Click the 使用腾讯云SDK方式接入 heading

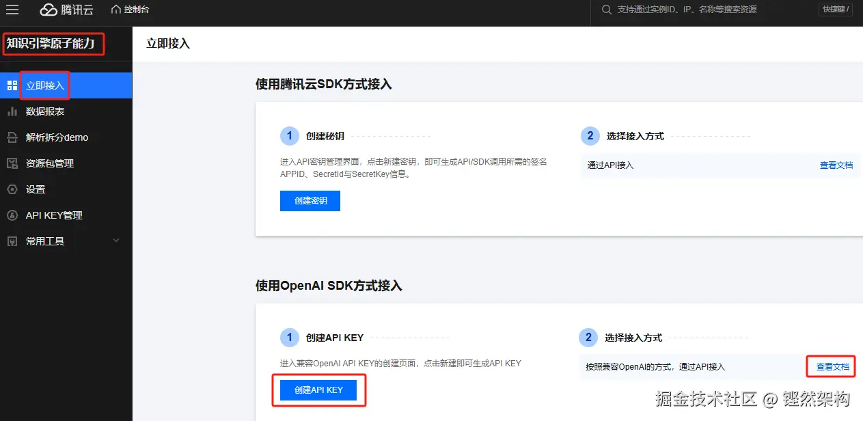pos(324,84)
